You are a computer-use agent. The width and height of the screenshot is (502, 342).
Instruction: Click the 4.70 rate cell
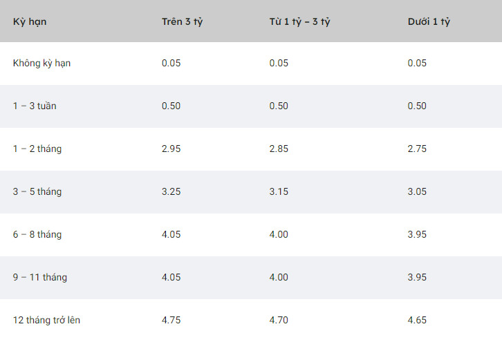(279, 320)
